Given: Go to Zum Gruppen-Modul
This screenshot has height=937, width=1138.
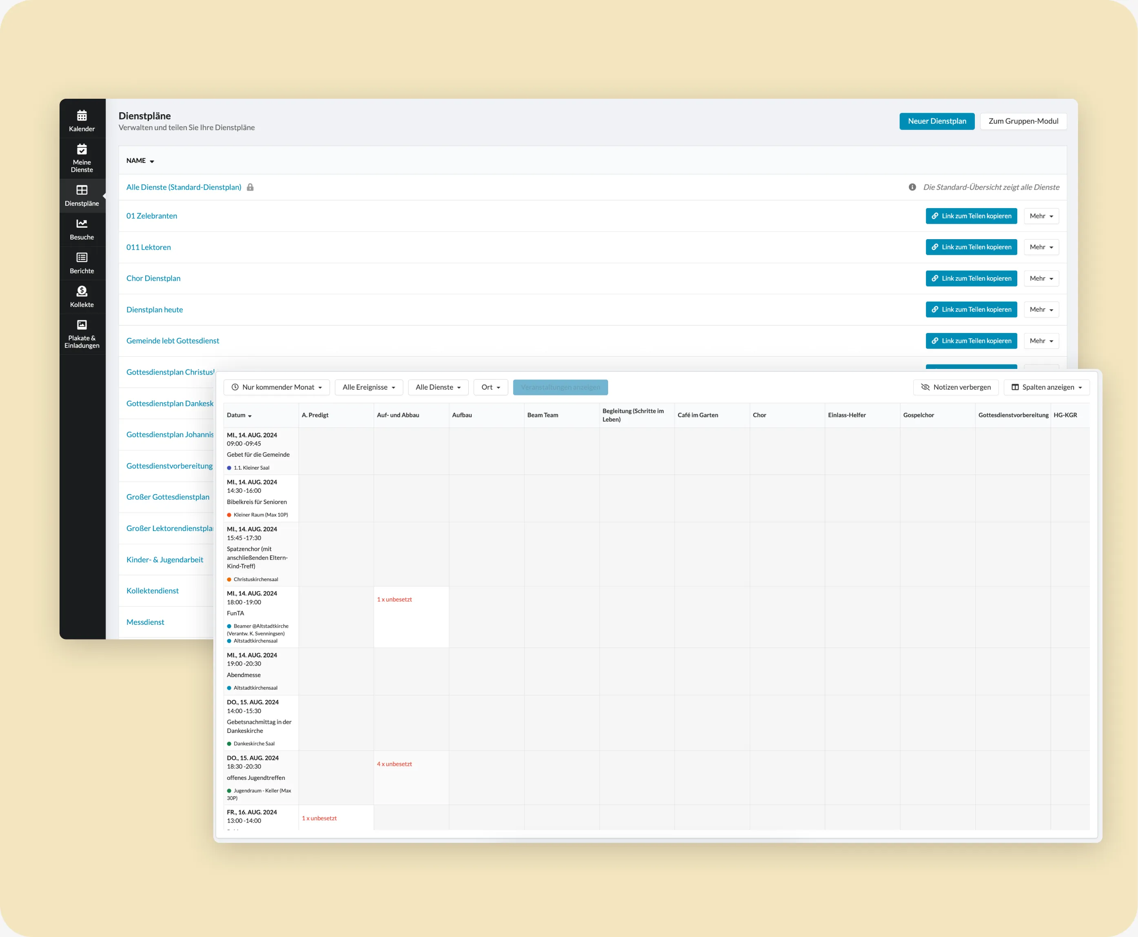Looking at the screenshot, I should [x=1023, y=122].
